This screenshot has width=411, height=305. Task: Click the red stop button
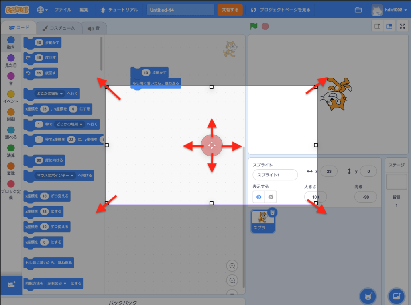(x=265, y=26)
